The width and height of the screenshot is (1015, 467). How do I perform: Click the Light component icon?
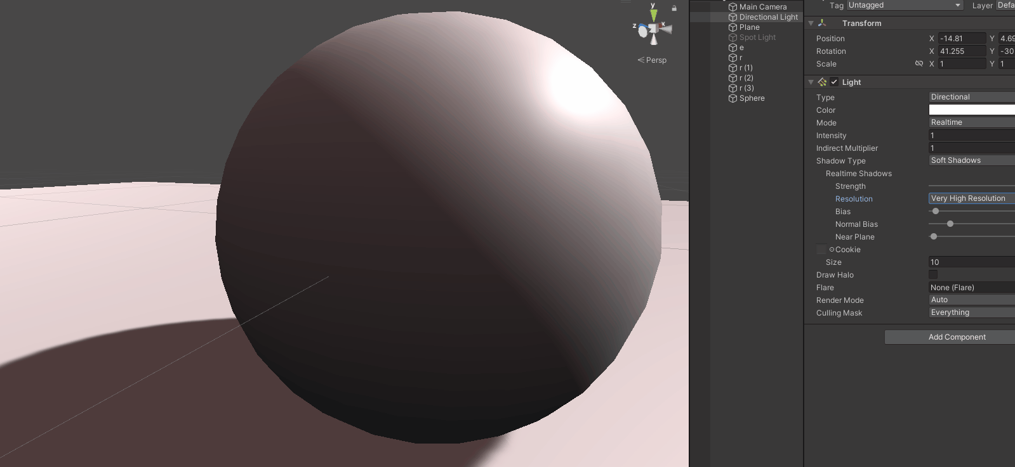(822, 82)
